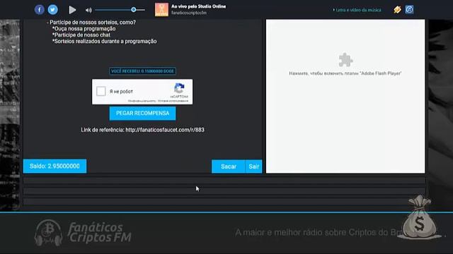453x254 pixels.
Task: Click '*Ouça nossa programação' line
Action: (x=84, y=29)
